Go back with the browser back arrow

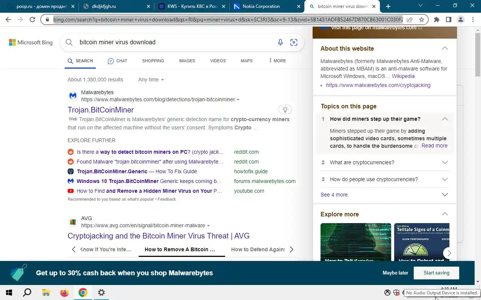coord(9,19)
